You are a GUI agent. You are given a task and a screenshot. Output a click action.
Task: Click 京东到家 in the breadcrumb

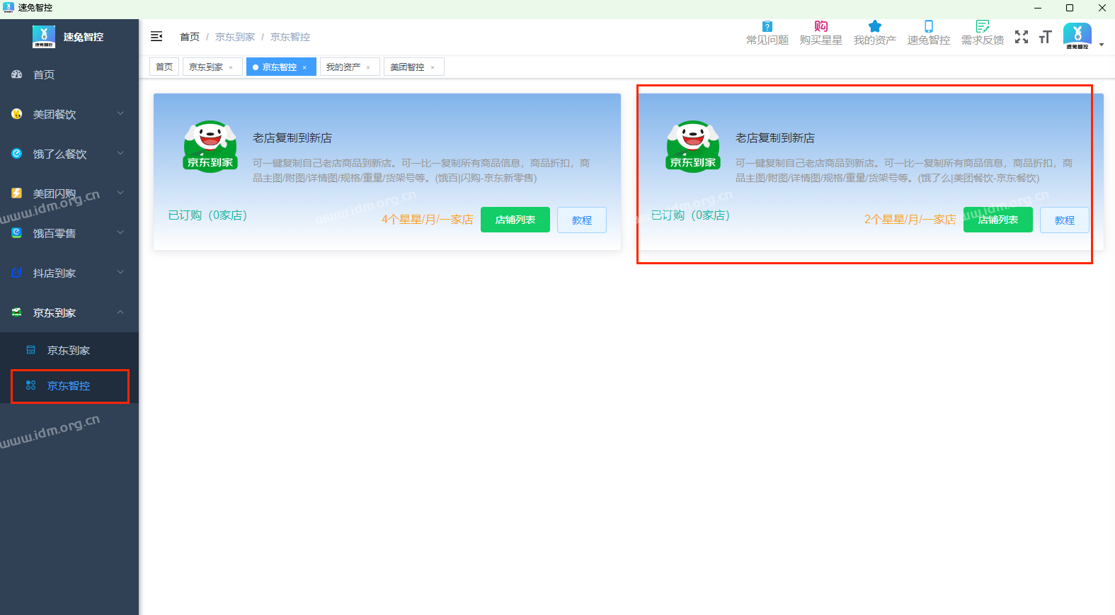[235, 37]
